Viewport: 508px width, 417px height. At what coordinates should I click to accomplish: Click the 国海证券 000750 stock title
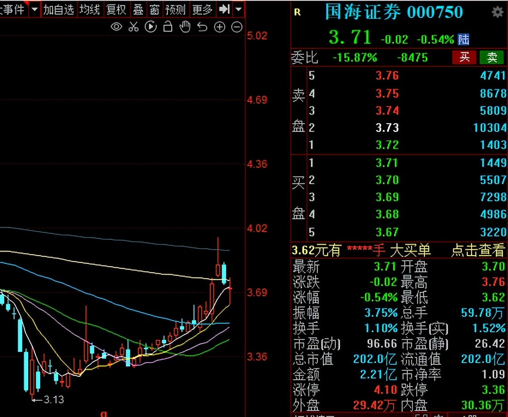pyautogui.click(x=394, y=12)
